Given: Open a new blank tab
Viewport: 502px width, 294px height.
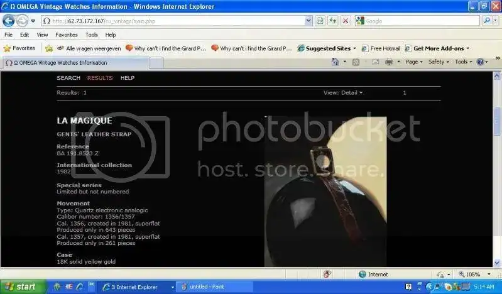Looking at the screenshot, I should 156,63.
